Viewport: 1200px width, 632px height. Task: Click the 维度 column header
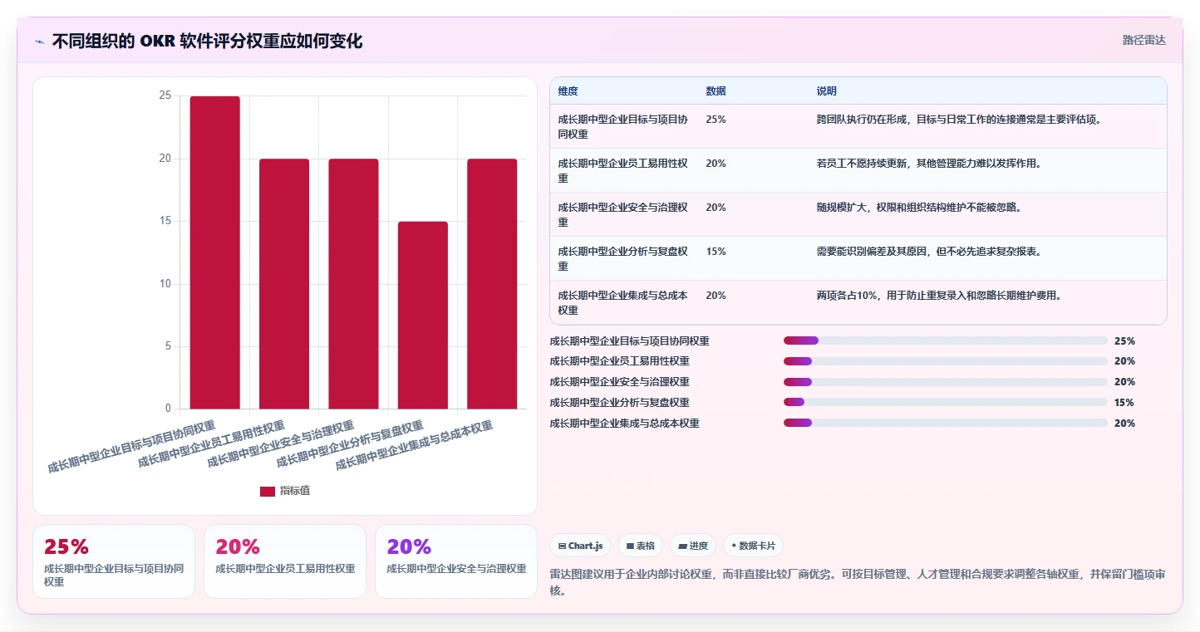click(568, 91)
